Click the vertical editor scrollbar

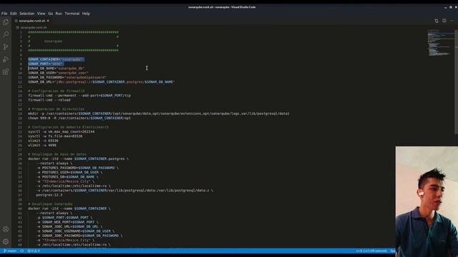click(x=457, y=81)
